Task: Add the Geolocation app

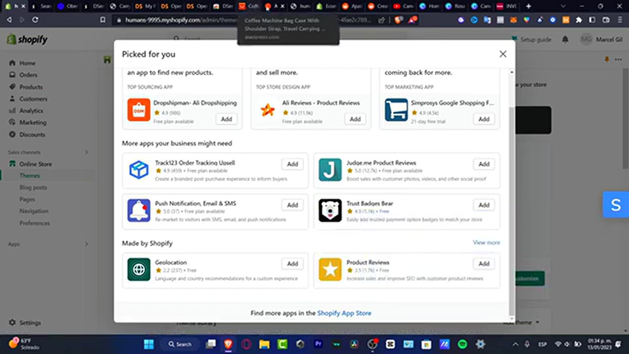Action: 293,264
